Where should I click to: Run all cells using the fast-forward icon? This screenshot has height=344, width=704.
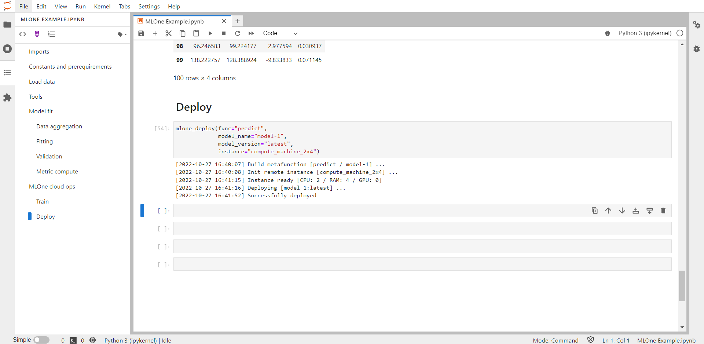(252, 33)
